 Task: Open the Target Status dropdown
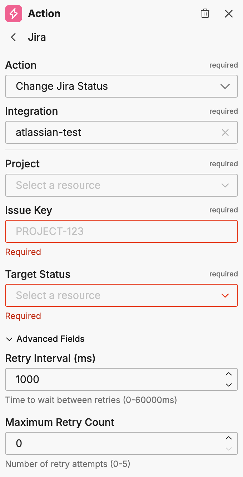[x=121, y=295]
